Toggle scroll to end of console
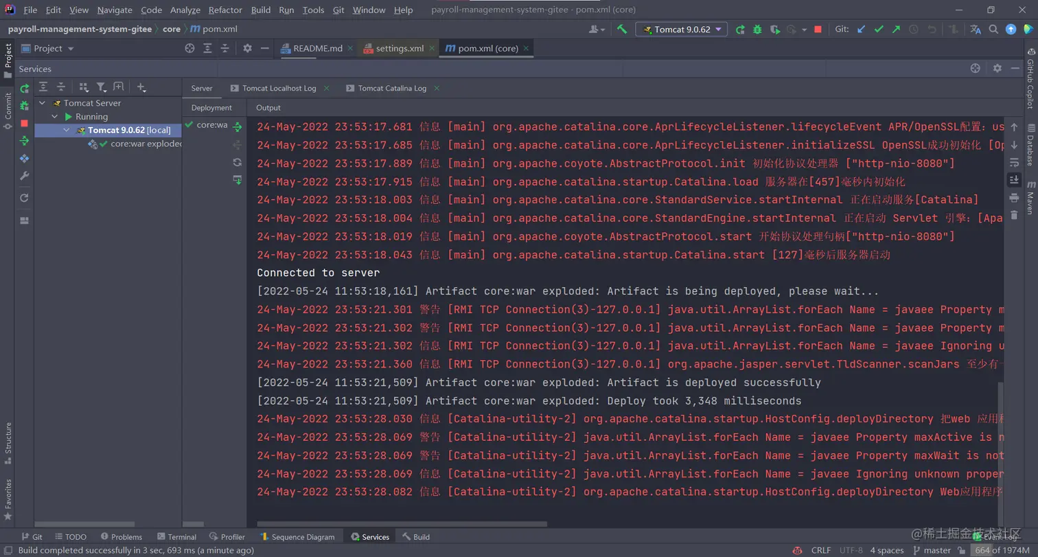This screenshot has height=557, width=1038. pos(1014,179)
